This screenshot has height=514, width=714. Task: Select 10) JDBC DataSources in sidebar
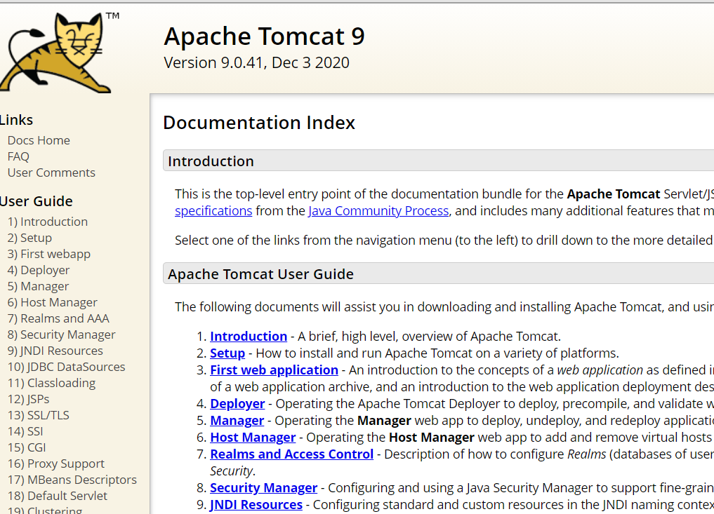[67, 367]
